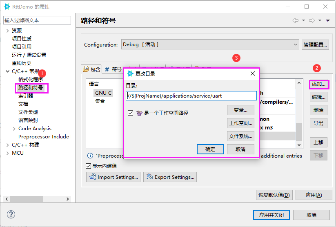The width and height of the screenshot is (336, 227).
Task: Close the 更改目录 dialog with X
Action: pyautogui.click(x=253, y=74)
